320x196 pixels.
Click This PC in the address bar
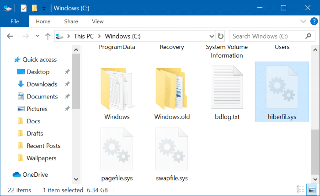pyautogui.click(x=84, y=36)
